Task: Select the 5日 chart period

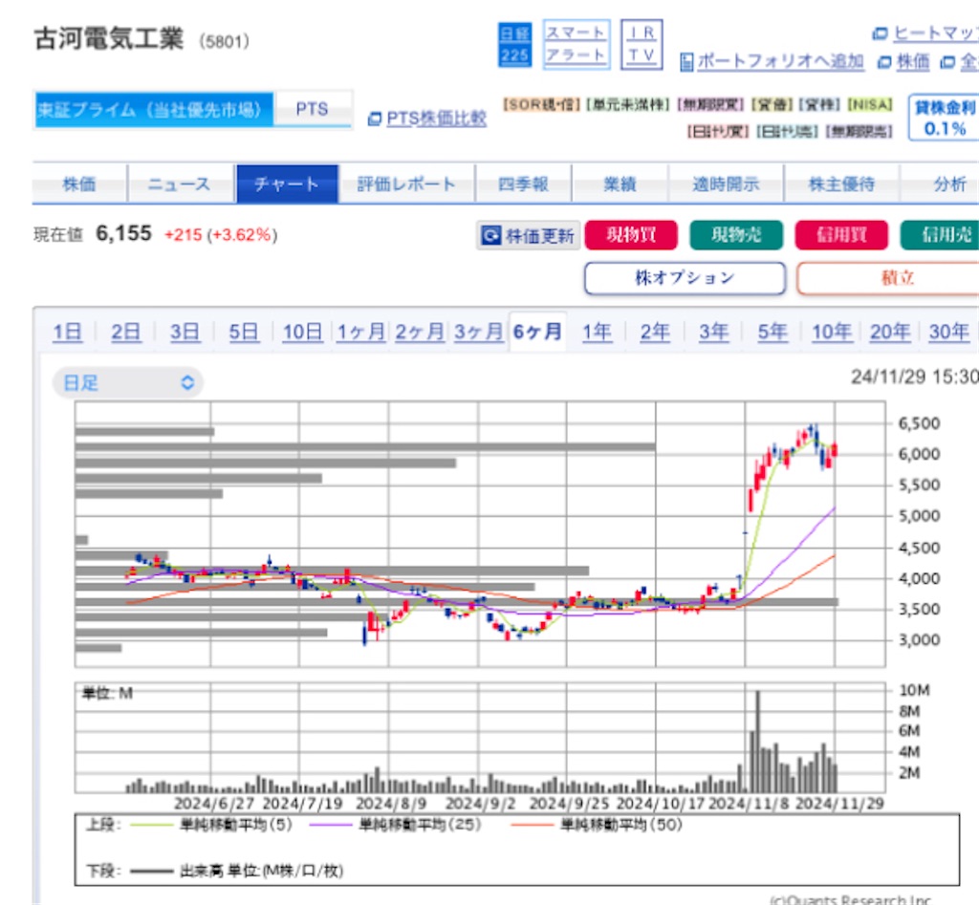Action: click(244, 332)
